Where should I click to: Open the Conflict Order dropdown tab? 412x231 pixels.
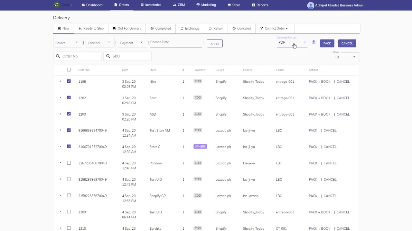(x=275, y=28)
